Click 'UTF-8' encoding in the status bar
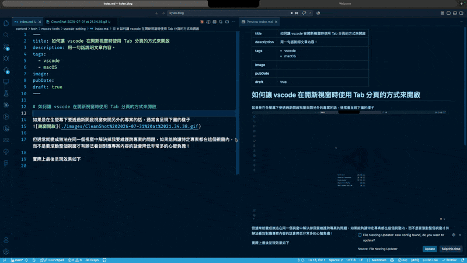The image size is (467, 263). coord(351,260)
